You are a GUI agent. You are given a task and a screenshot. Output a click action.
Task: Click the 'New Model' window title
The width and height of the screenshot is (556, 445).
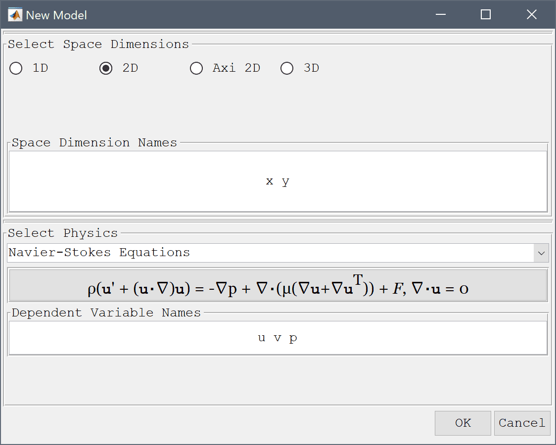[x=56, y=15]
